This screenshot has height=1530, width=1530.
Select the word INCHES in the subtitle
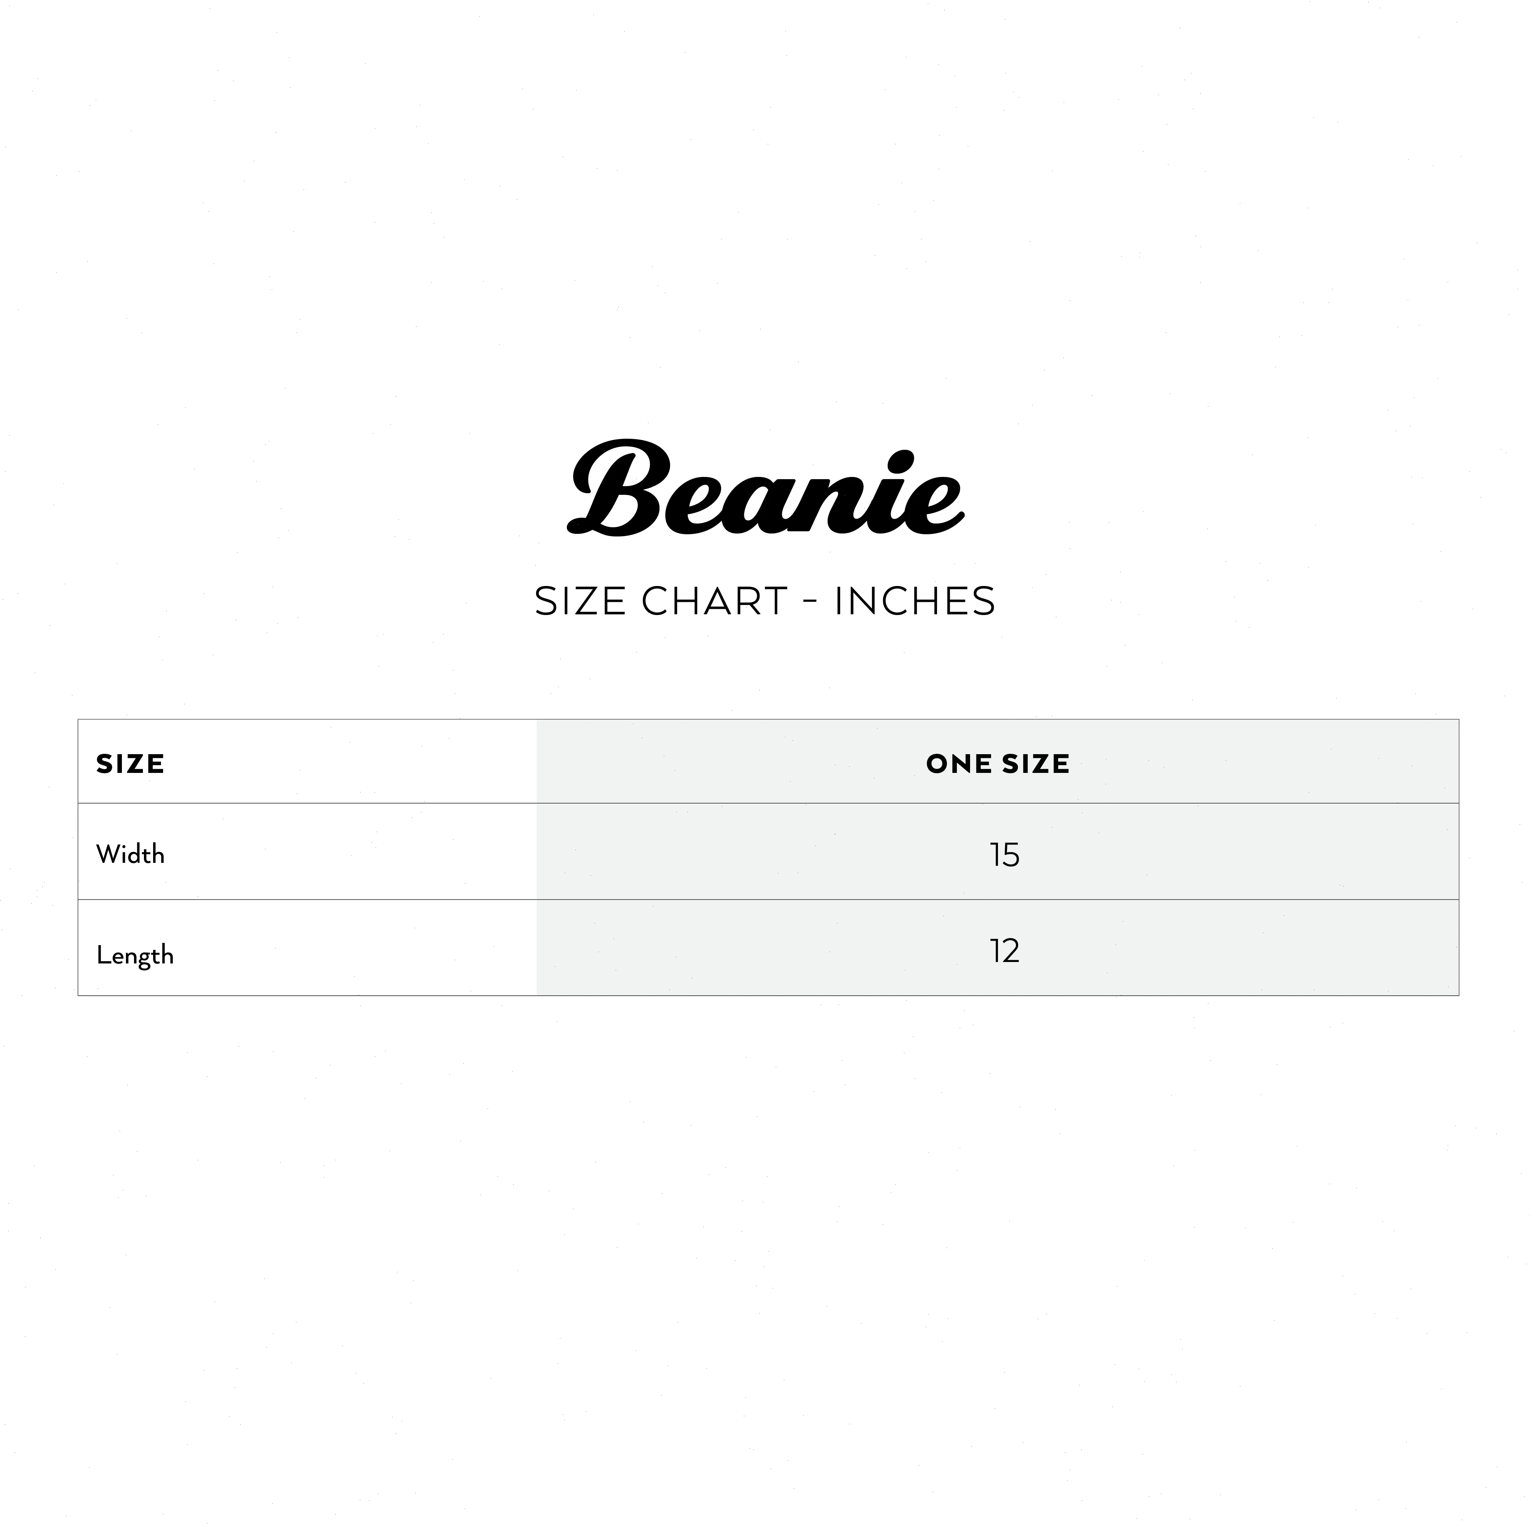915,601
